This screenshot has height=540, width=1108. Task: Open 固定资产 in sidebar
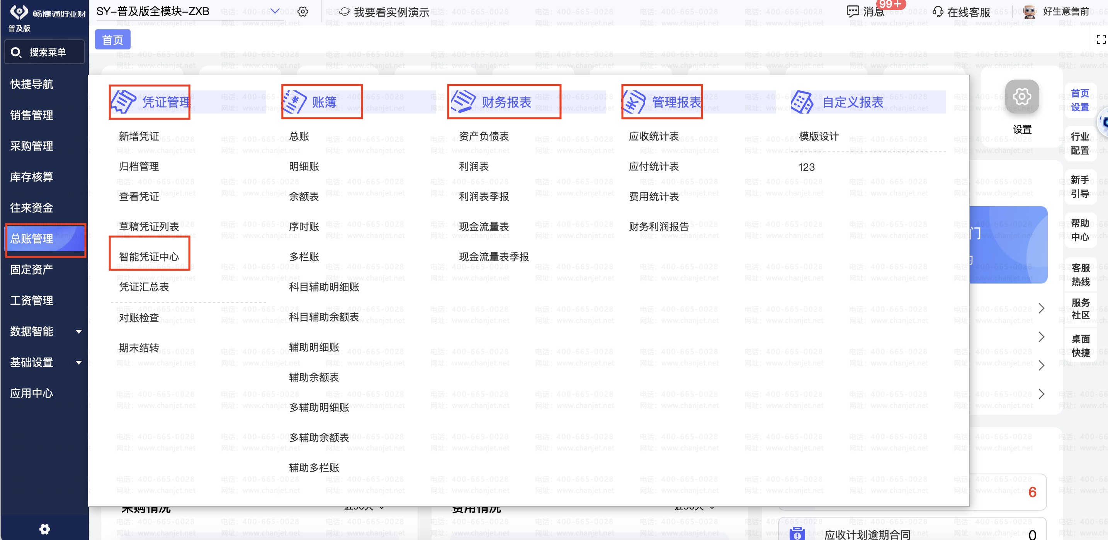coord(32,270)
